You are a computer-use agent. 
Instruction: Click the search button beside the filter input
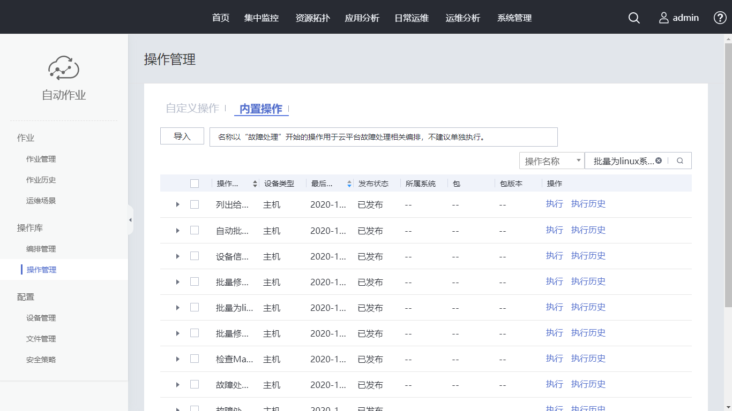click(x=680, y=161)
